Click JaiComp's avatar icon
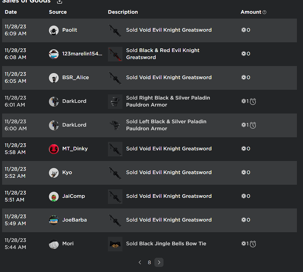 pyautogui.click(x=54, y=196)
